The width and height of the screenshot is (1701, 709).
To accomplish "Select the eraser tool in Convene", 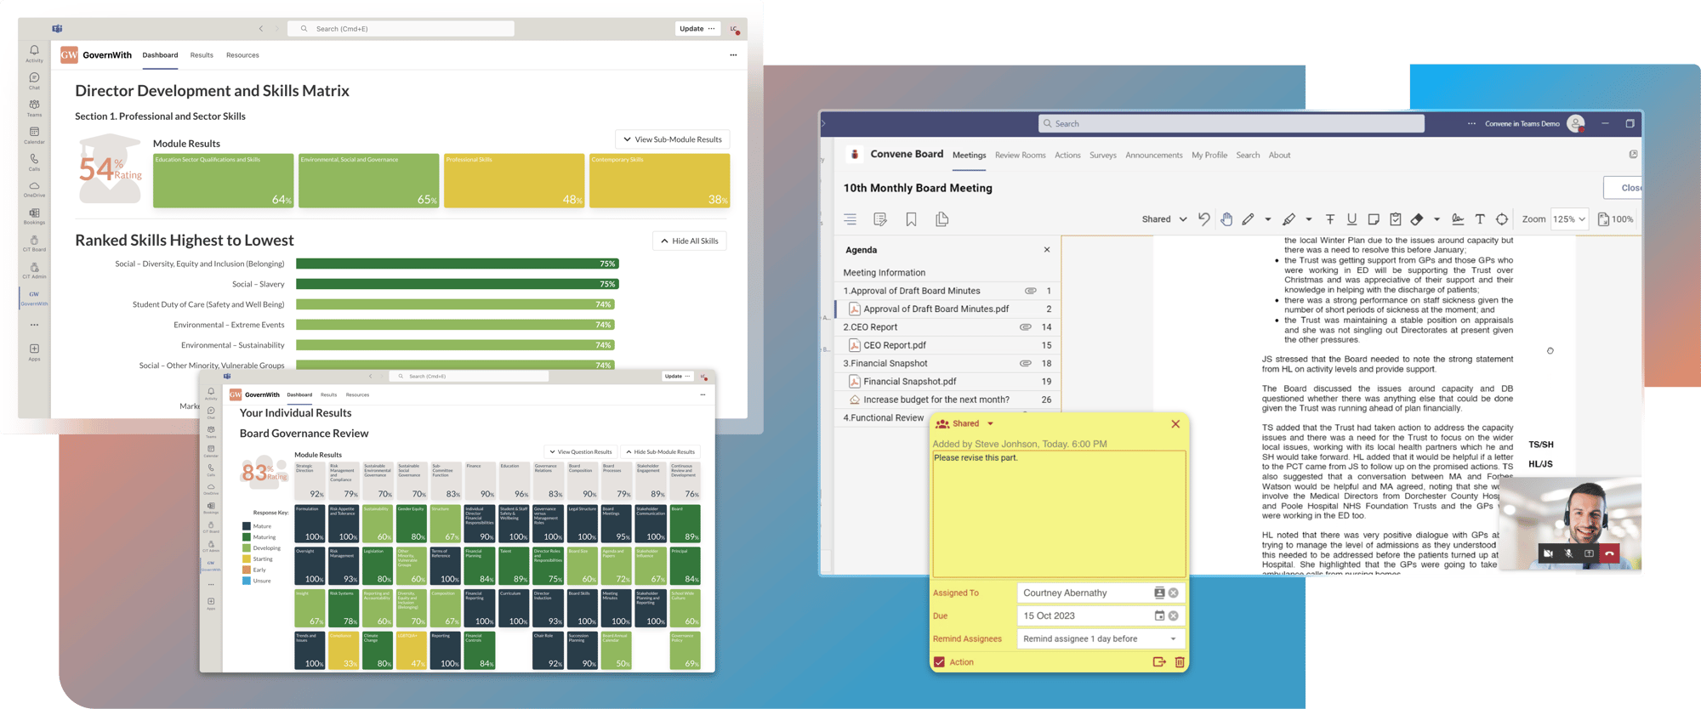I will tap(1417, 218).
